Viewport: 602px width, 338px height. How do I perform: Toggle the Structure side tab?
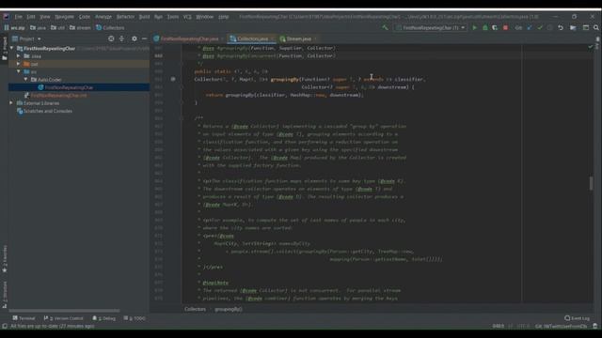point(4,294)
